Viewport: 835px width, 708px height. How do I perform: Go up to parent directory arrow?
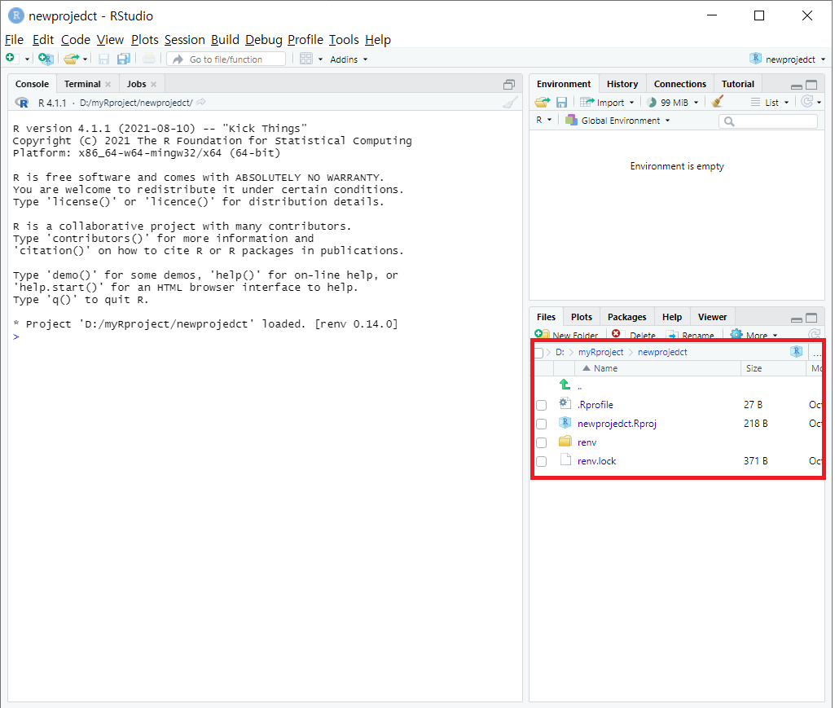click(565, 385)
